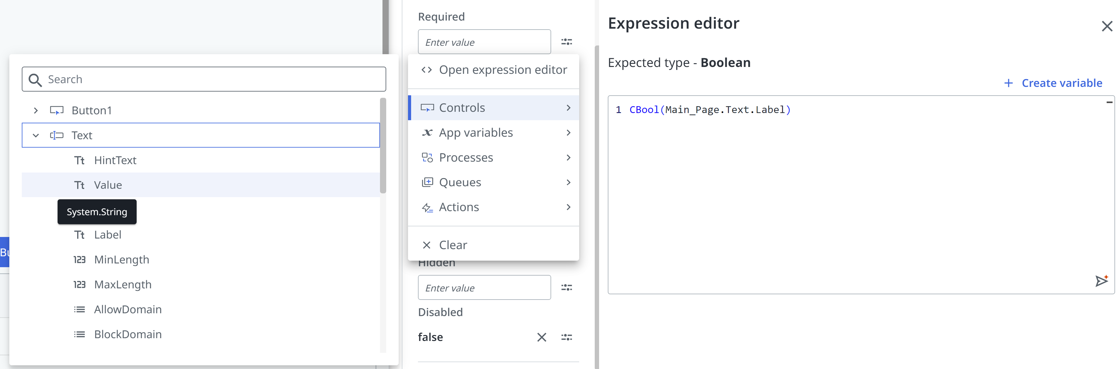Click the options icon next to Required field

pyautogui.click(x=566, y=42)
